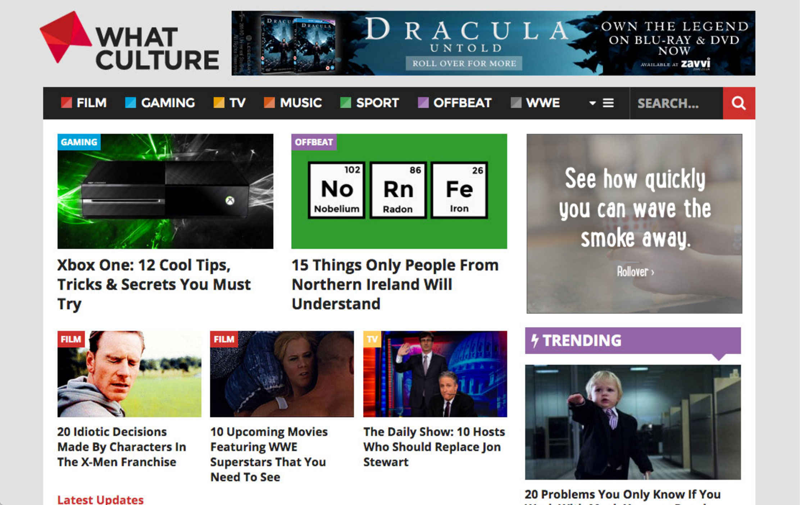Click the Dracula Untold banner ad

coord(493,43)
